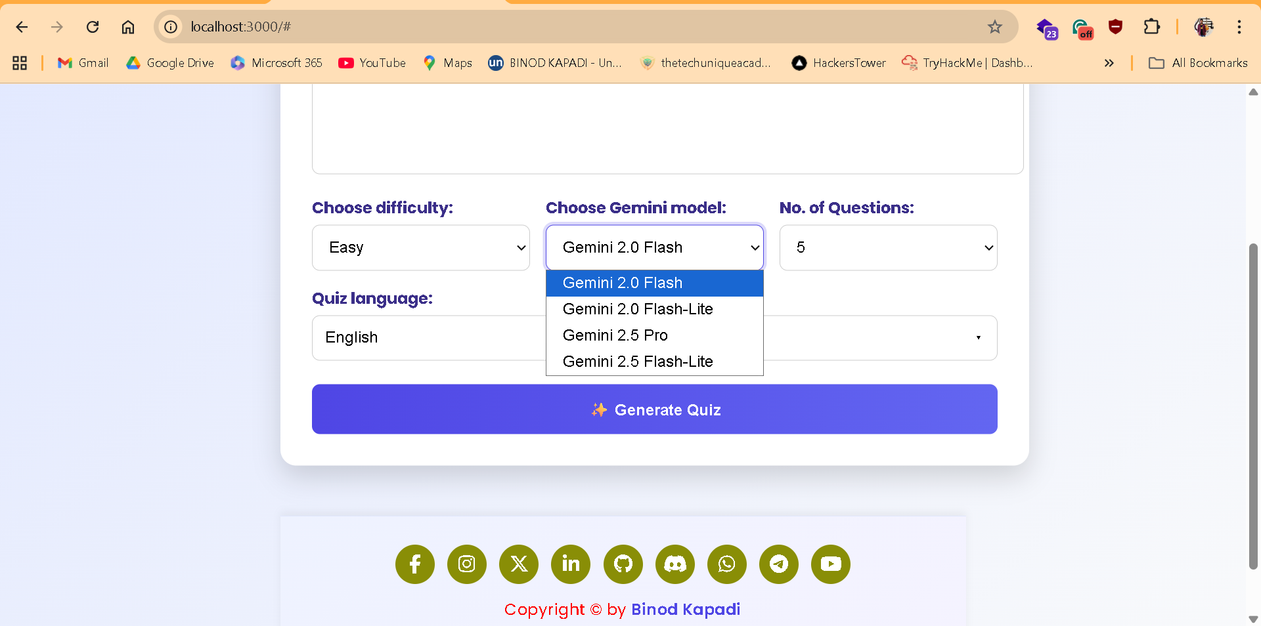
Task: Open the Gmail bookmark
Action: [x=83, y=63]
